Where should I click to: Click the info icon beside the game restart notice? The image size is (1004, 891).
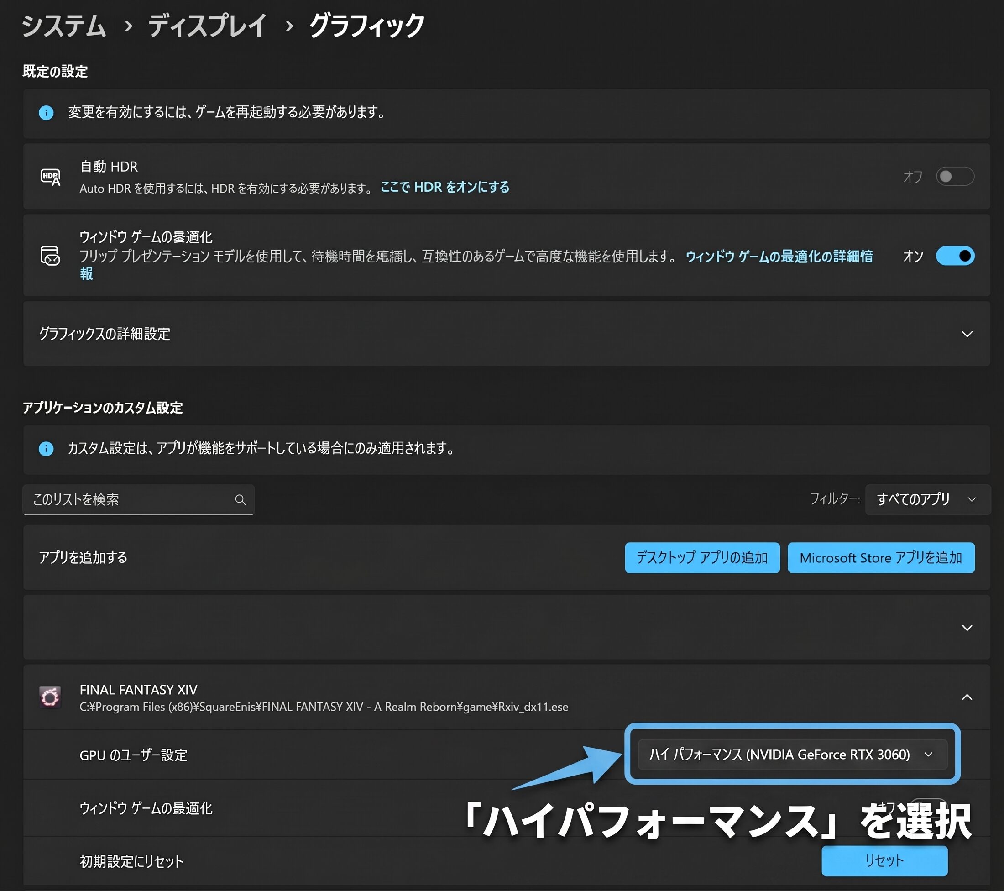(46, 112)
